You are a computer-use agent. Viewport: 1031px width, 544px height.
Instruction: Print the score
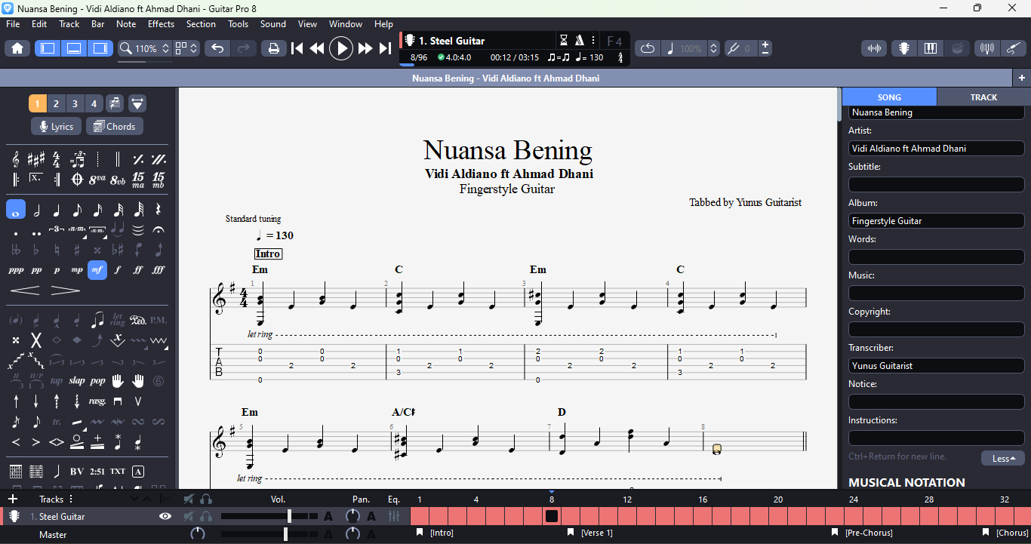click(x=274, y=48)
